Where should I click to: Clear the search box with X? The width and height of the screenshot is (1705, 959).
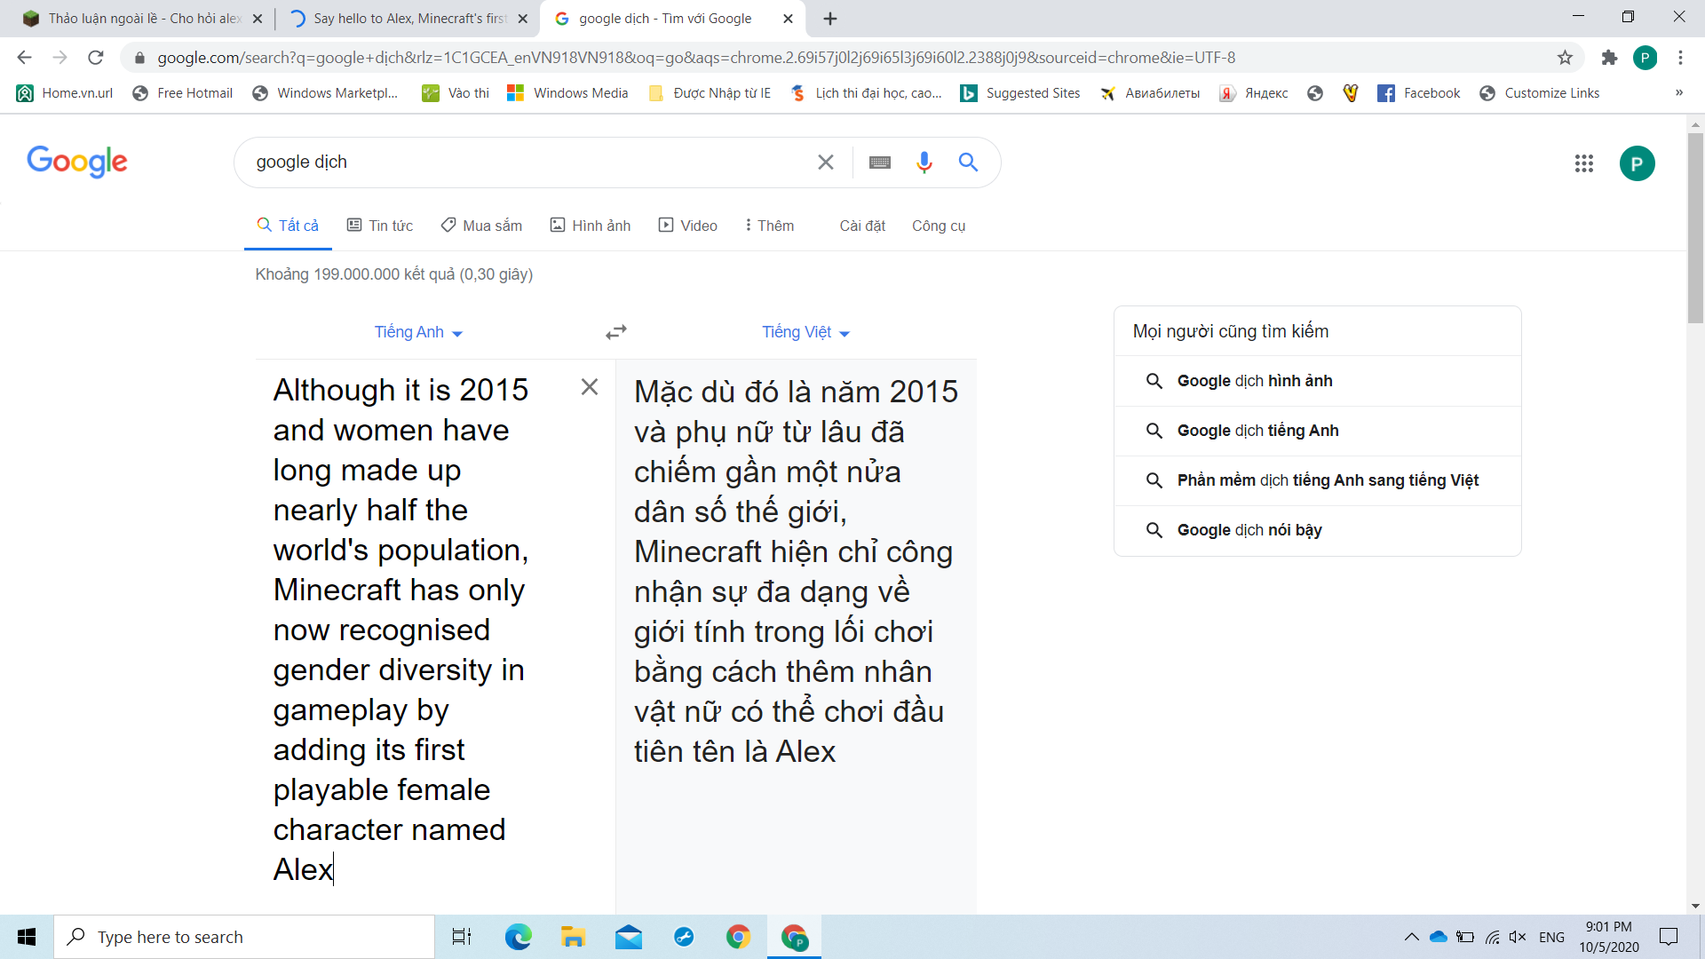[x=825, y=162]
